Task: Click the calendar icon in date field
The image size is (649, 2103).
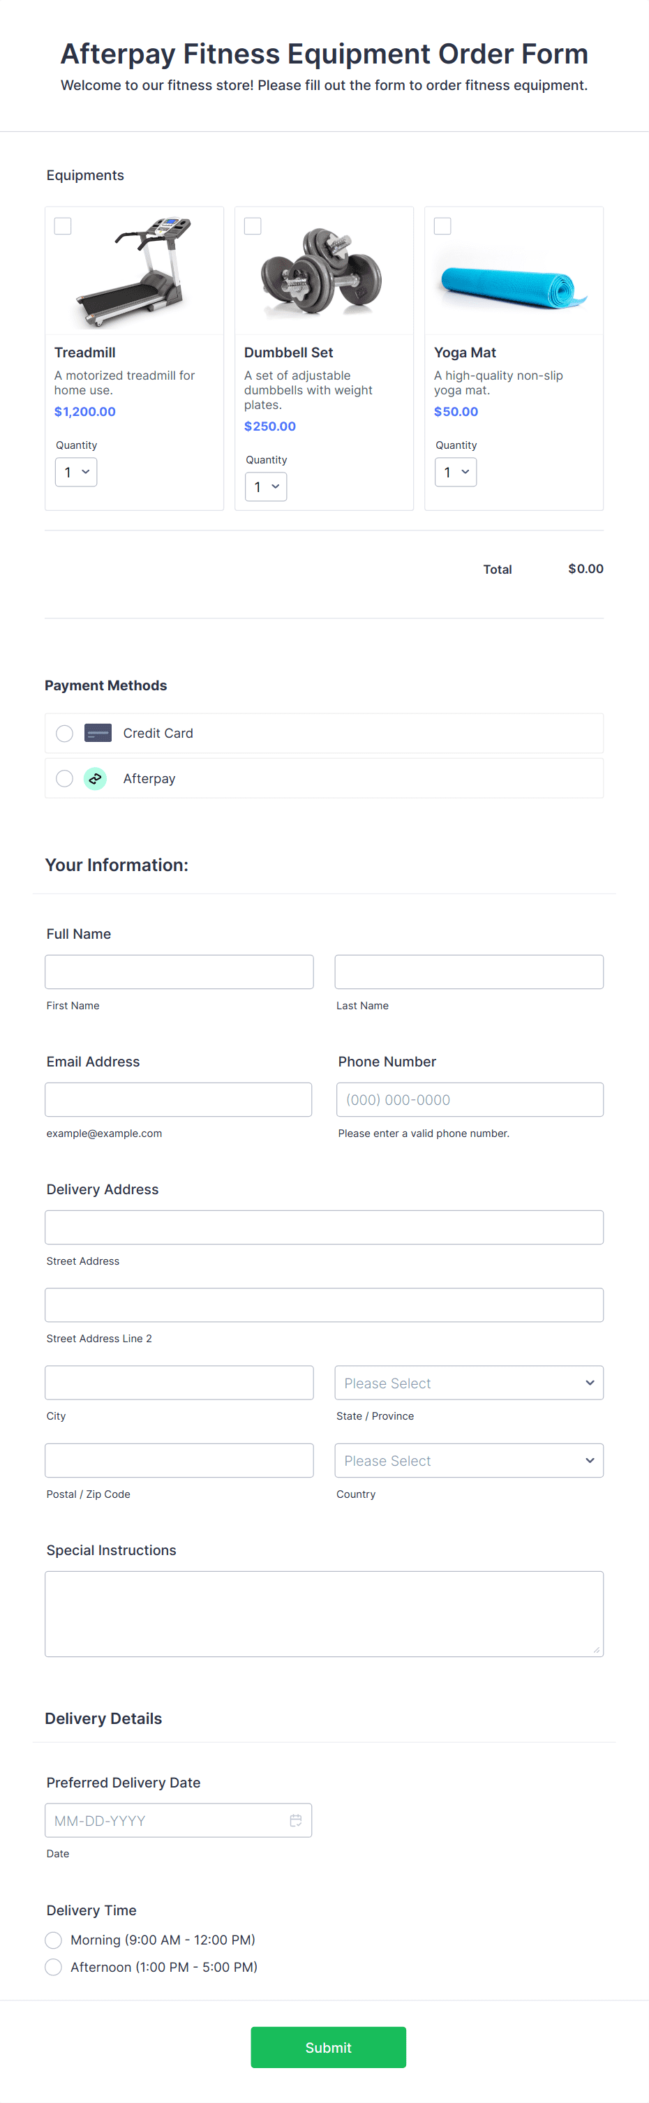Action: [x=295, y=1820]
